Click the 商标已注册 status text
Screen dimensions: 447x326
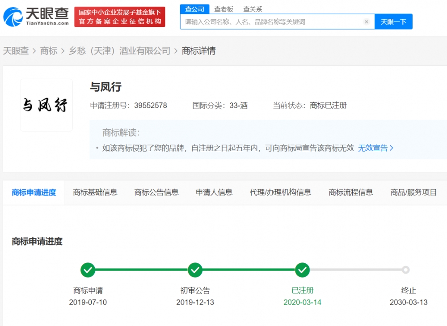(328, 106)
